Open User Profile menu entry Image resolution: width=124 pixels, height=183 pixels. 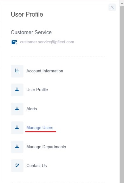[37, 90]
